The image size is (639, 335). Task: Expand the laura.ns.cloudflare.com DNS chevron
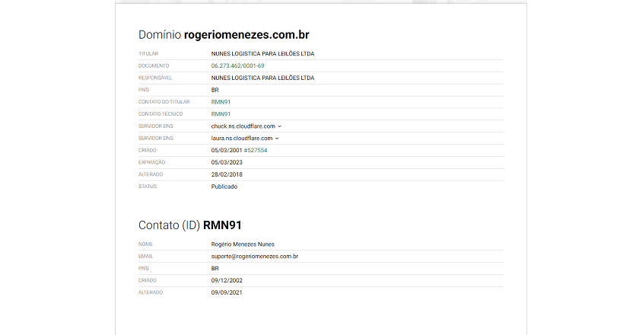pos(277,139)
